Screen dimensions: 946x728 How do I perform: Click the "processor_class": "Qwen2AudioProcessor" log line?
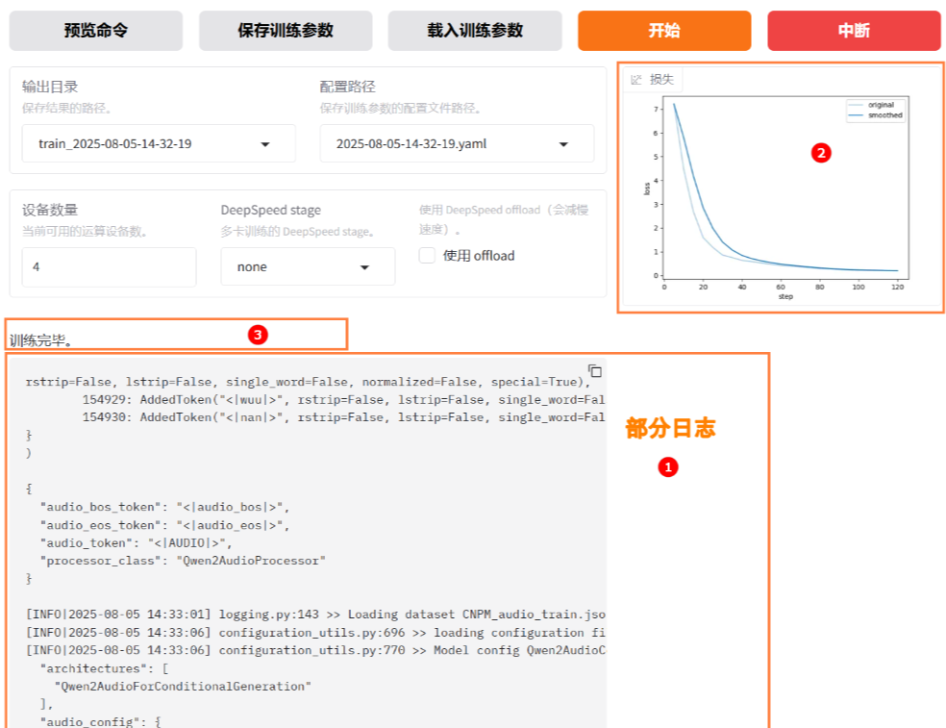click(x=183, y=561)
